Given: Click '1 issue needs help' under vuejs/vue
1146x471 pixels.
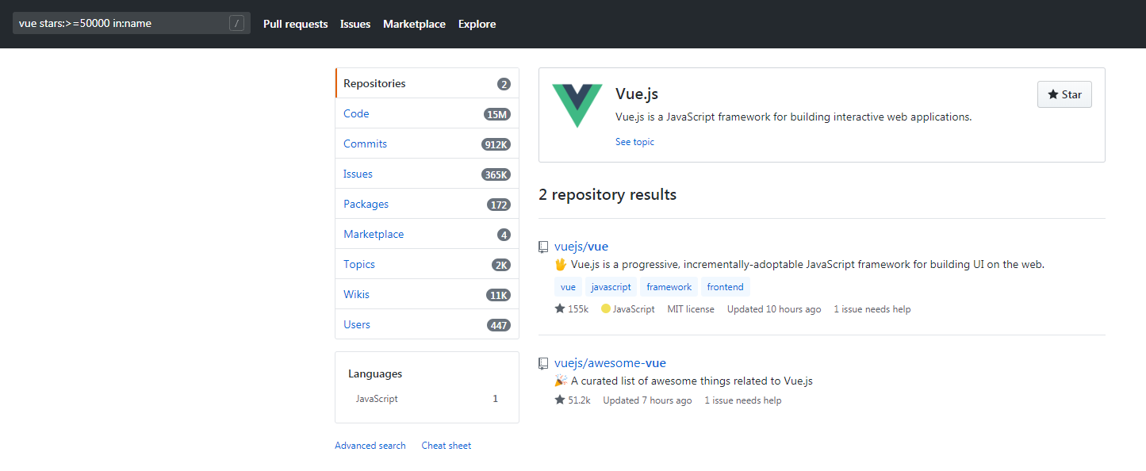Looking at the screenshot, I should click(x=872, y=309).
